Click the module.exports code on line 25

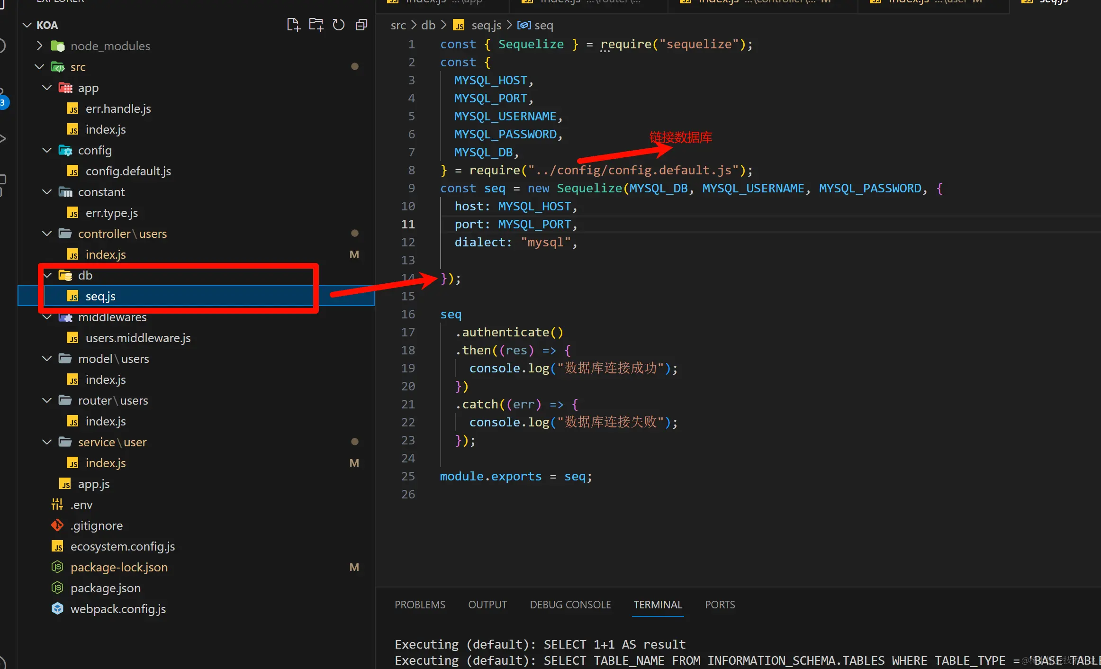coord(490,476)
